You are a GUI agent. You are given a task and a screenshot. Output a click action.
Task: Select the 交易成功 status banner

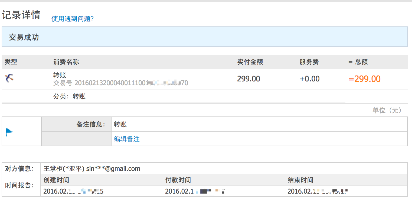tap(24, 37)
